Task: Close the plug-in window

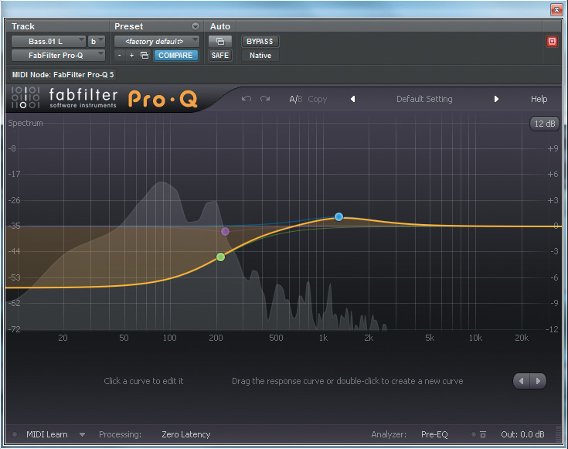Action: click(556, 9)
